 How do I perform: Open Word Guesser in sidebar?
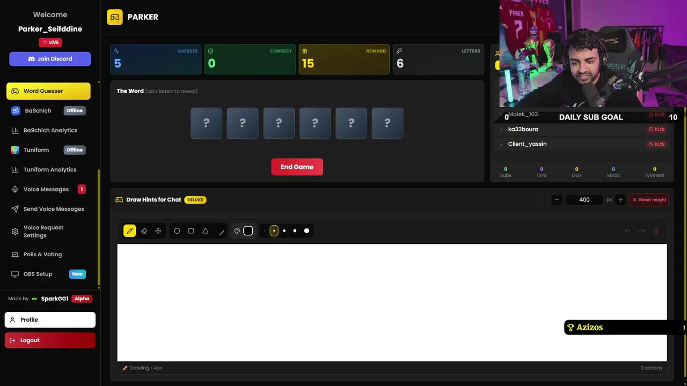(x=48, y=91)
